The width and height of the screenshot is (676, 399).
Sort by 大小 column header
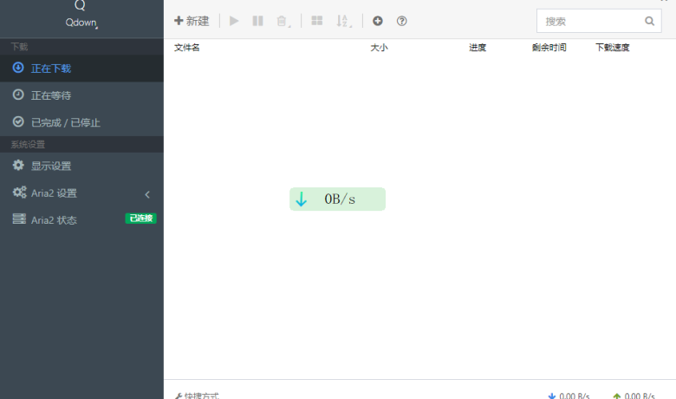[379, 48]
